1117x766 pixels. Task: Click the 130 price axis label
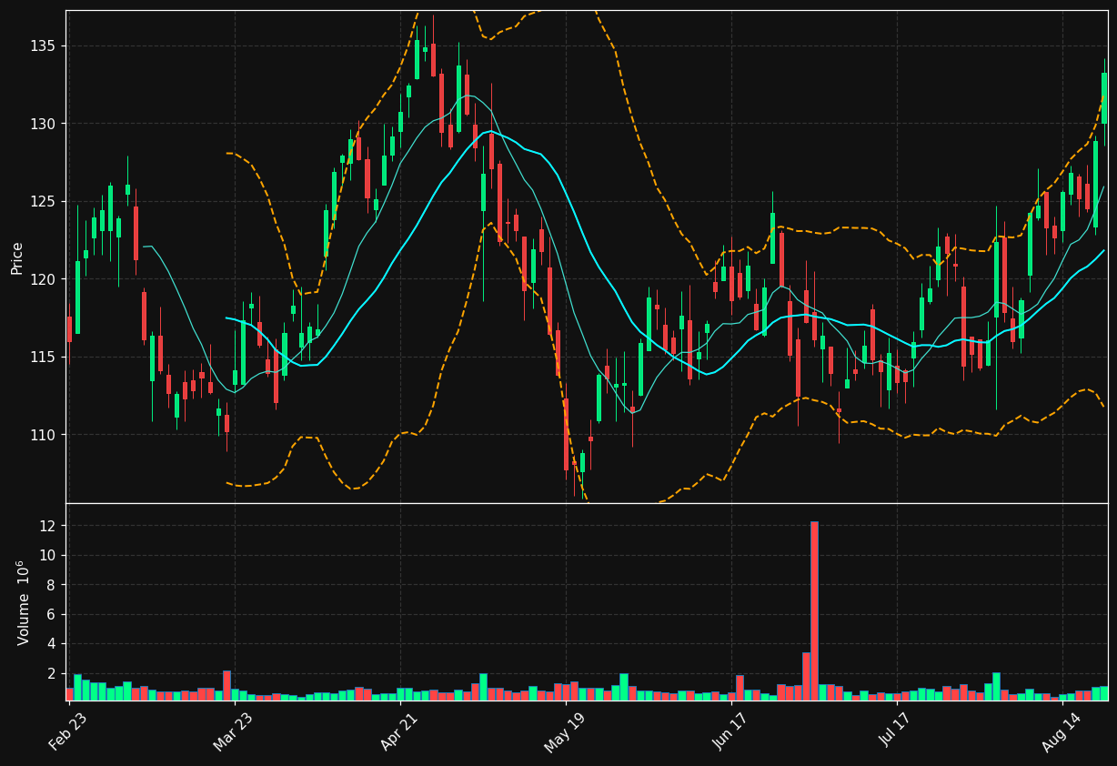click(43, 124)
